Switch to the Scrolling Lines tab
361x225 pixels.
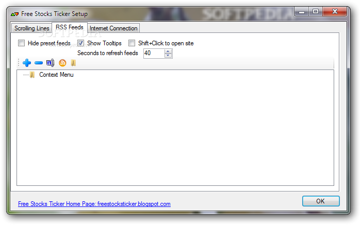click(x=32, y=28)
